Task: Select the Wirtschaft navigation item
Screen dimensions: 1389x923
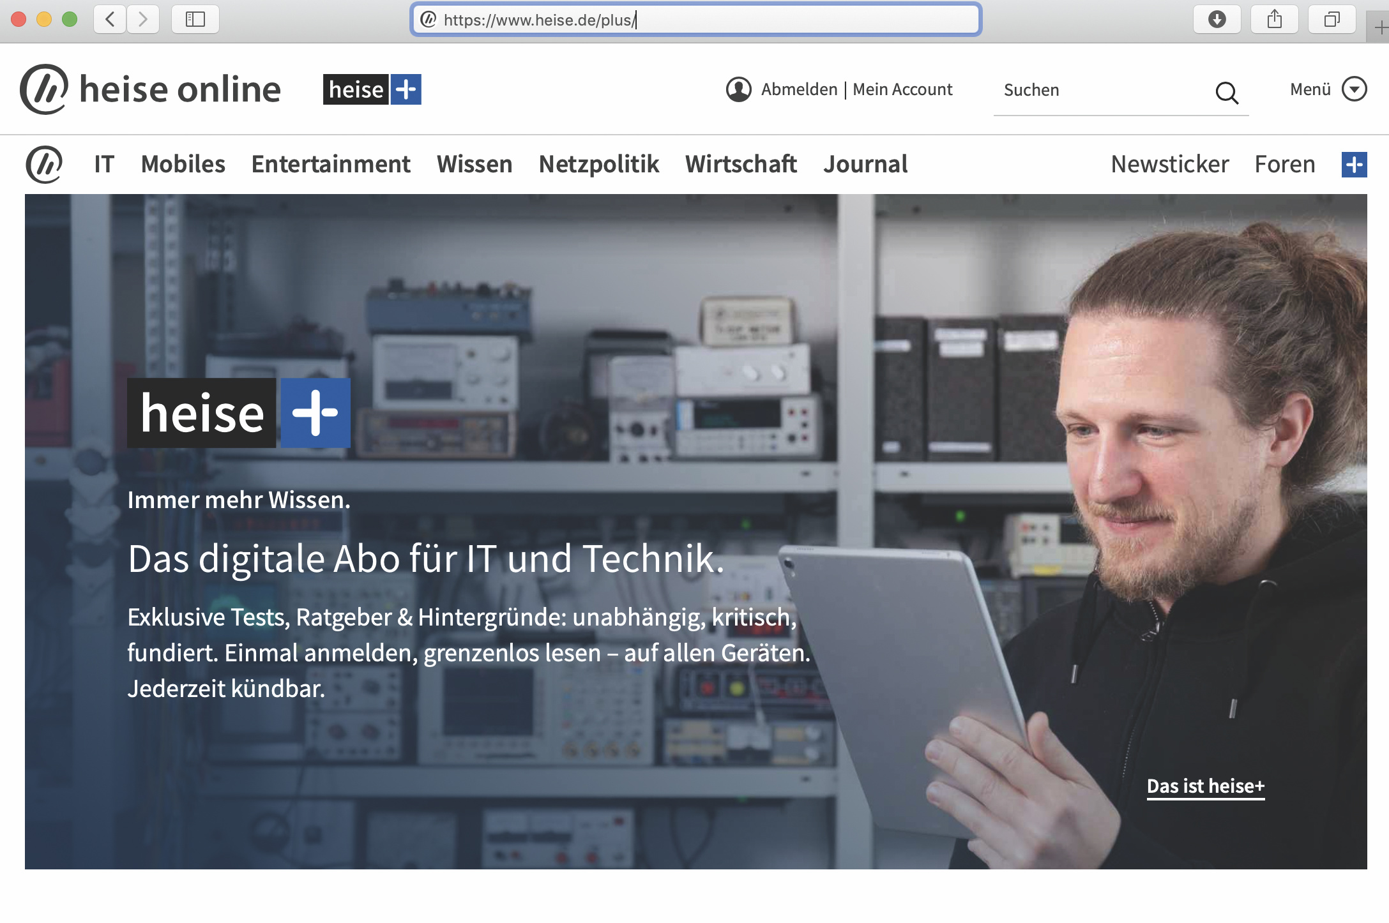Action: (741, 164)
